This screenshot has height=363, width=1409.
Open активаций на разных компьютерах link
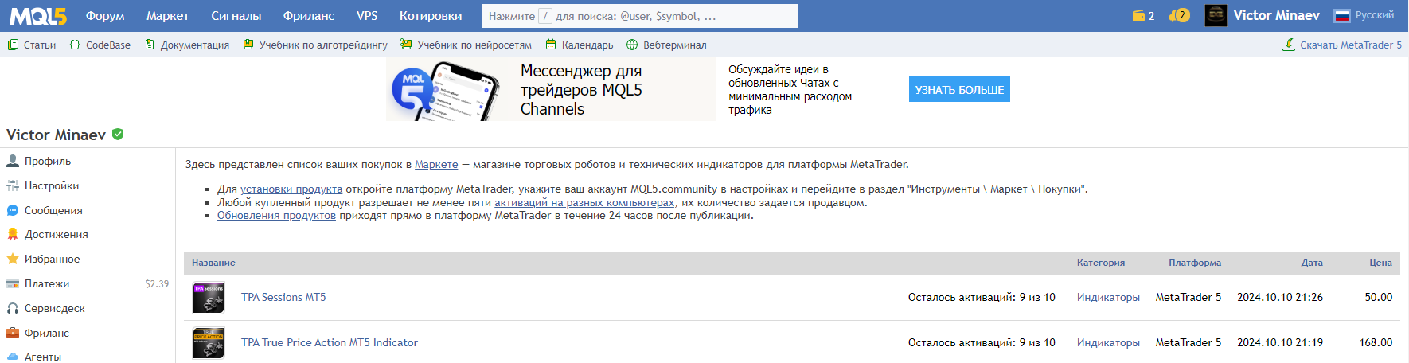[x=584, y=202]
